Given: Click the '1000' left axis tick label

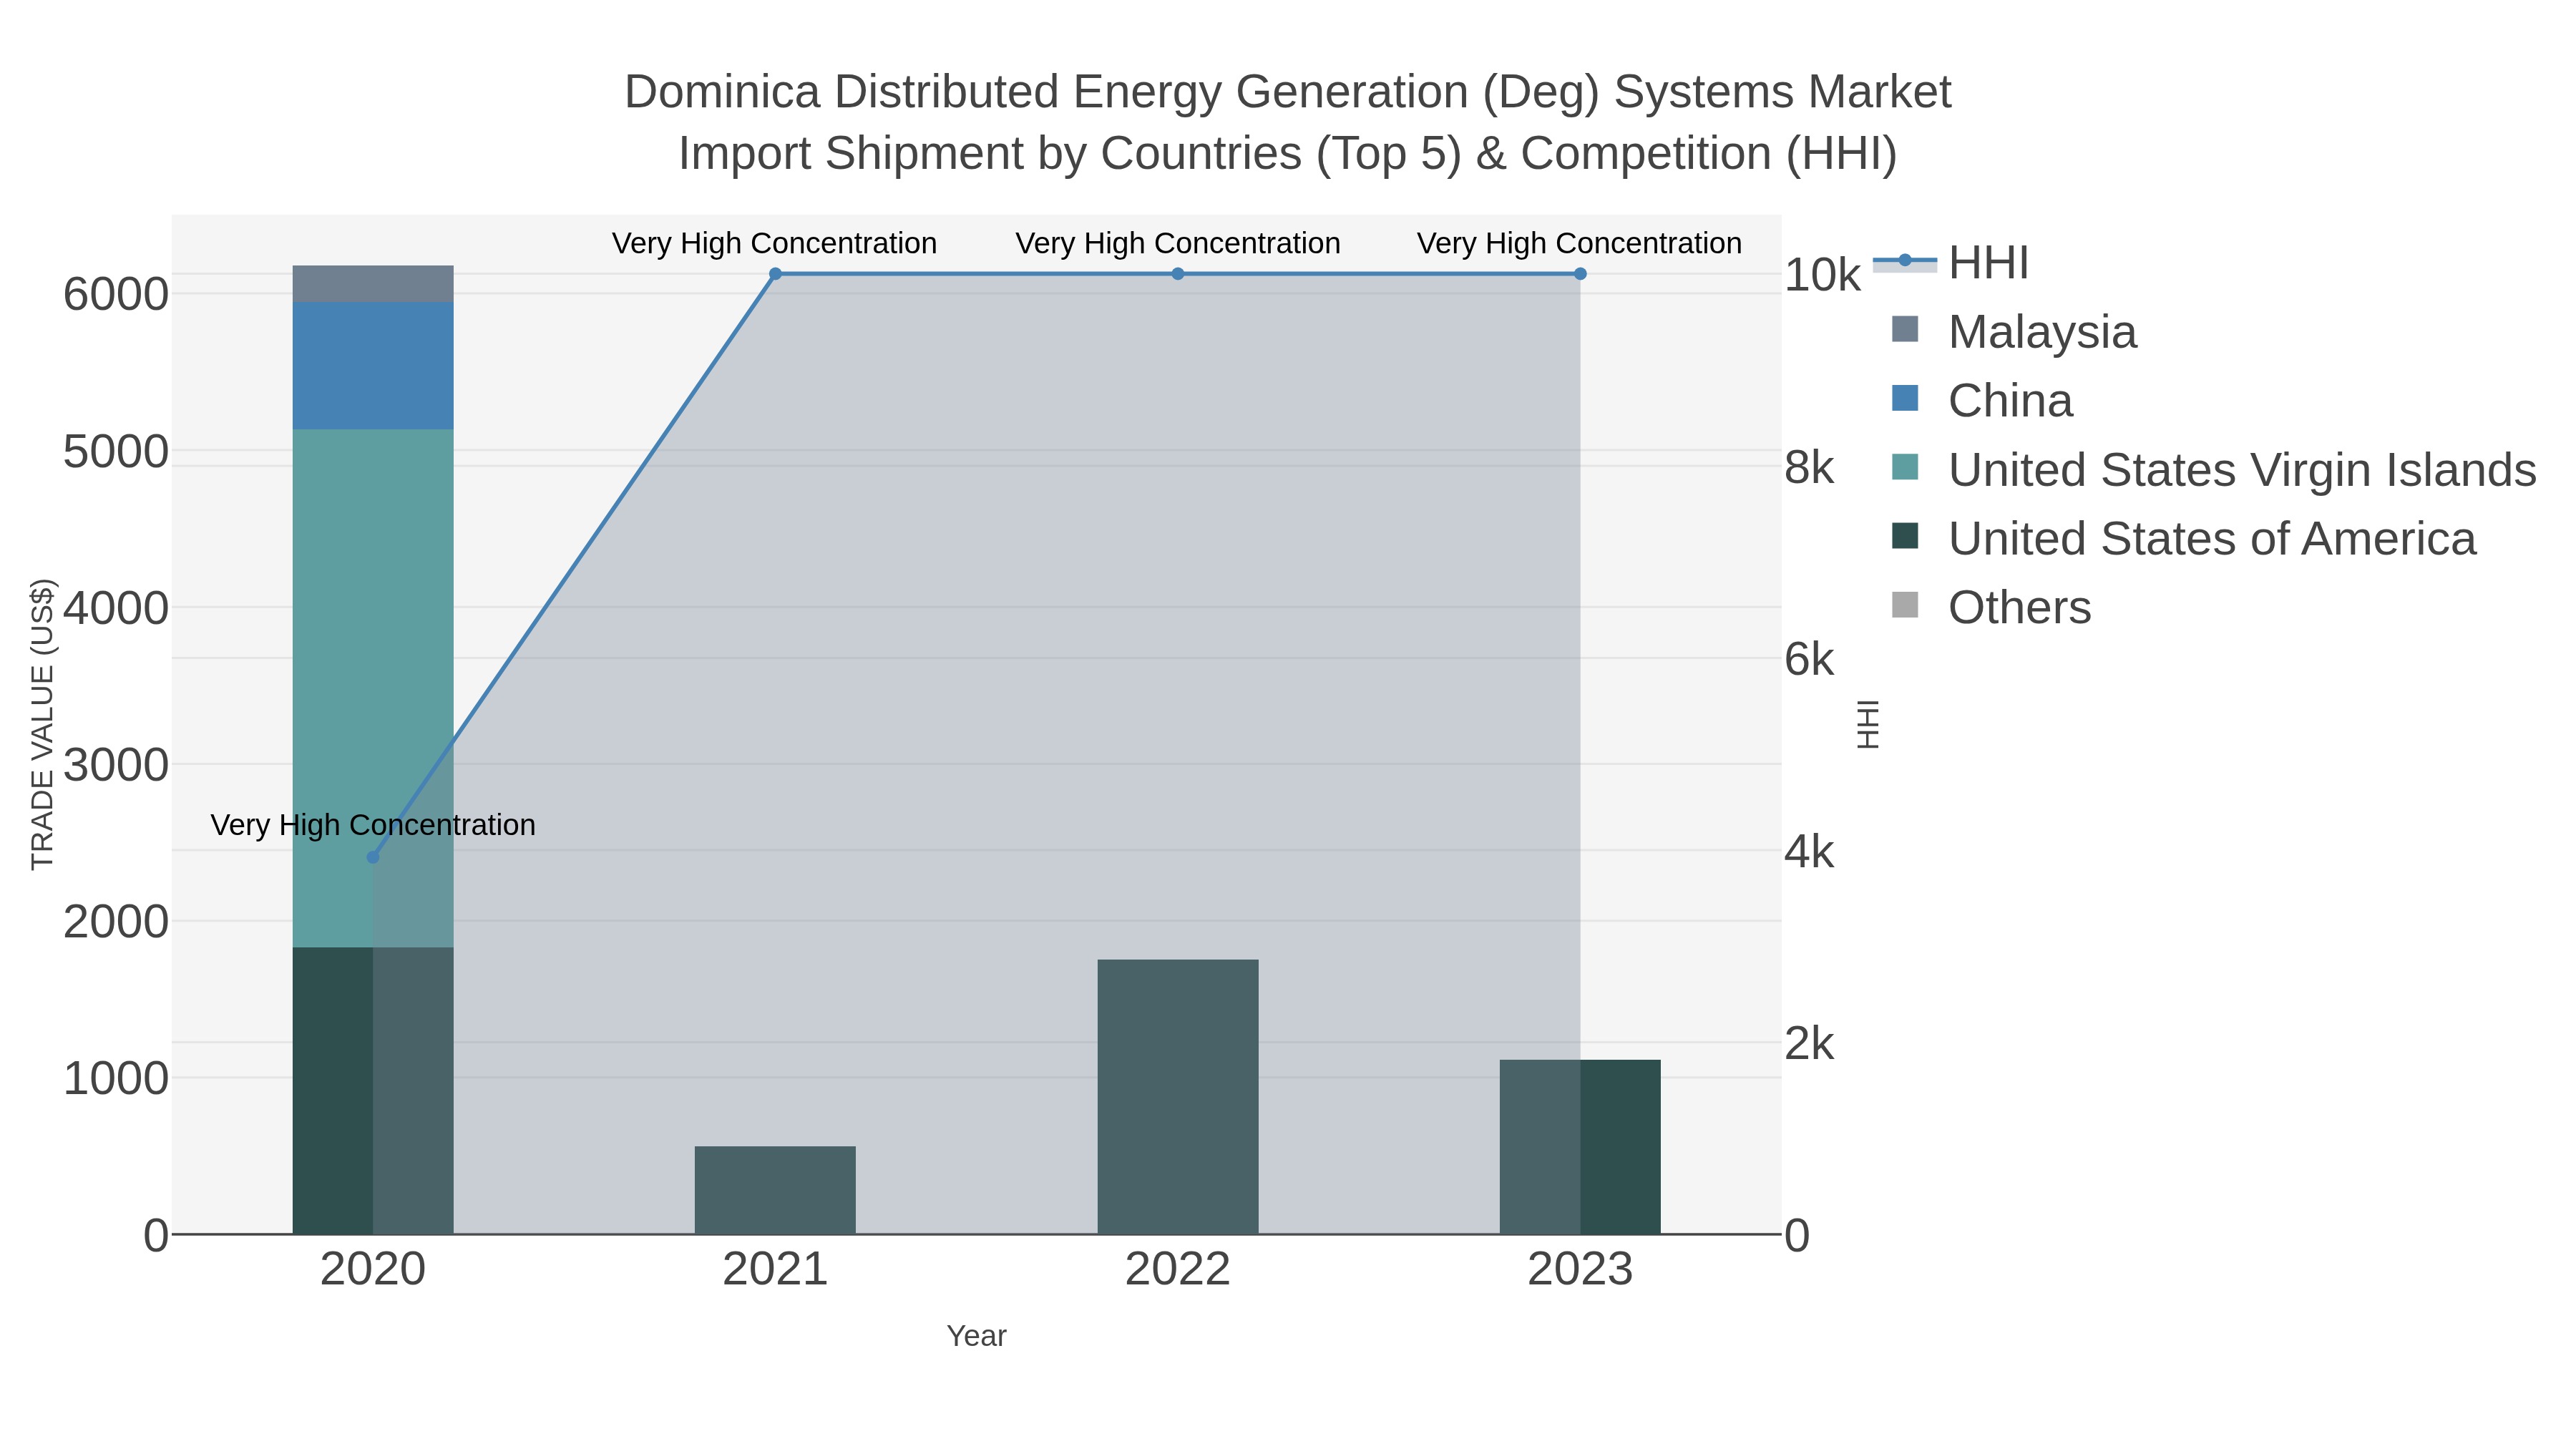Looking at the screenshot, I should (x=116, y=1079).
